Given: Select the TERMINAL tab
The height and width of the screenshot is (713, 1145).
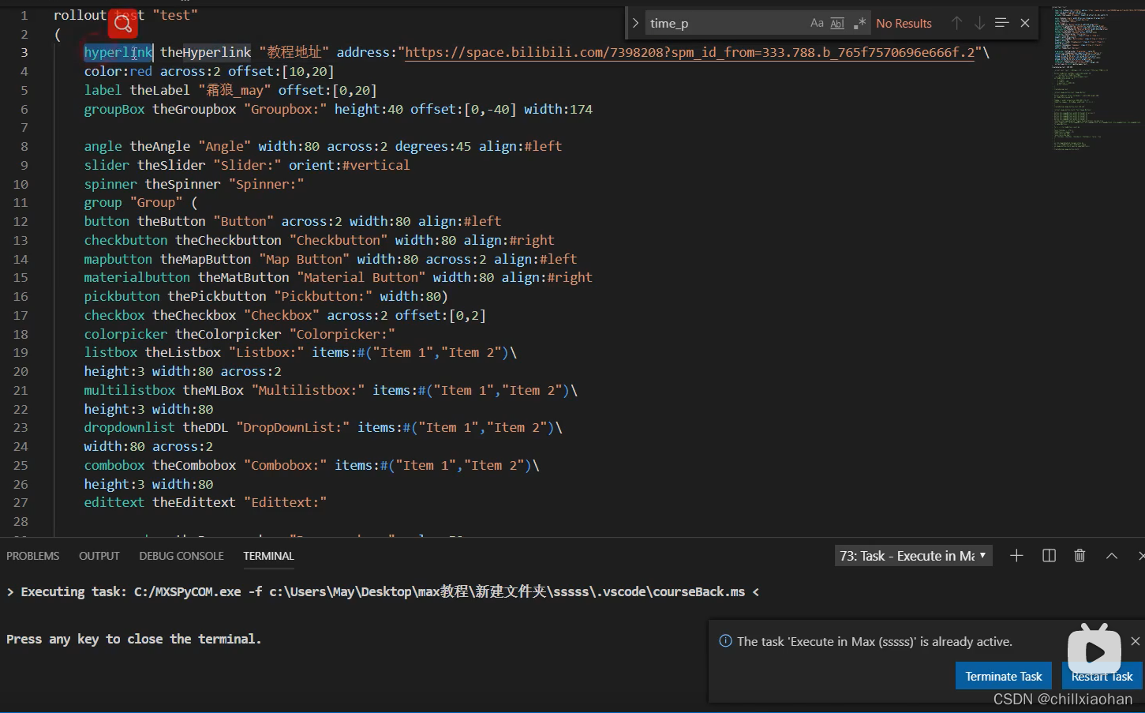Looking at the screenshot, I should [268, 556].
